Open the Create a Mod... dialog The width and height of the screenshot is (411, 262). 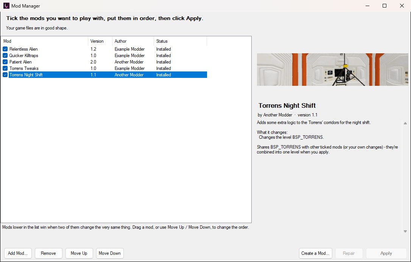[x=316, y=253]
